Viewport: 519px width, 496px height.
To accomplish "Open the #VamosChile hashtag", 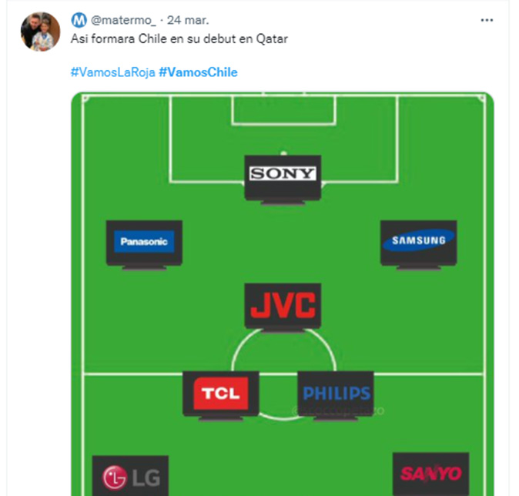I will [198, 72].
